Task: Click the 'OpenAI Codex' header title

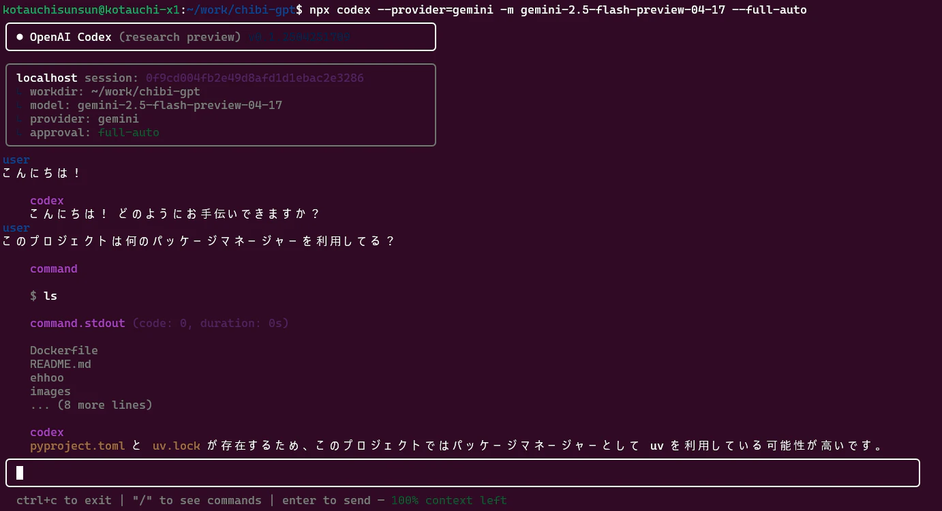Action: pos(71,37)
